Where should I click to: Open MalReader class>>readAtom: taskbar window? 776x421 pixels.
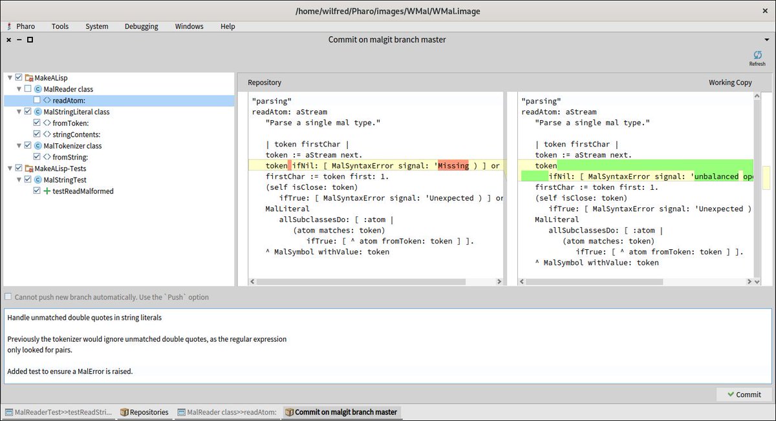click(227, 412)
